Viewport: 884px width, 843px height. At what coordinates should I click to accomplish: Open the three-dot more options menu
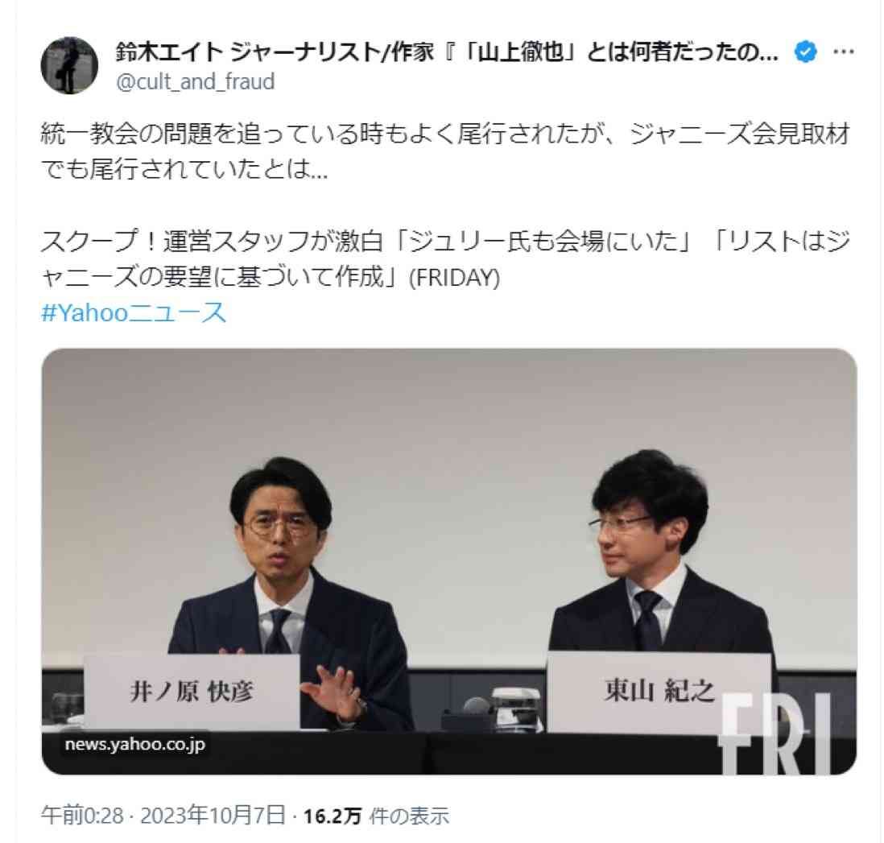coord(844,52)
